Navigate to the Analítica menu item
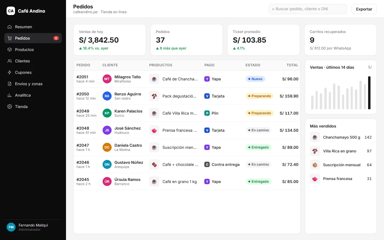The width and height of the screenshot is (384, 240). coord(33,95)
